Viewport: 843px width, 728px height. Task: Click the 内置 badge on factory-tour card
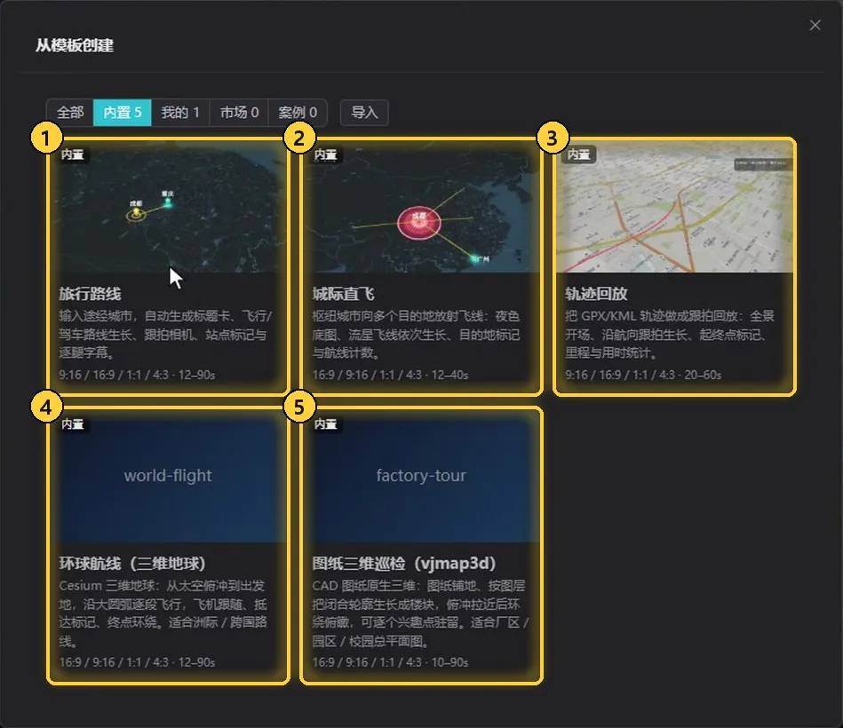tap(326, 424)
